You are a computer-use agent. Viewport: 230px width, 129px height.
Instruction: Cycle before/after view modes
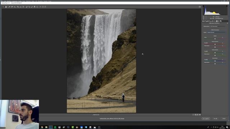tap(193, 115)
